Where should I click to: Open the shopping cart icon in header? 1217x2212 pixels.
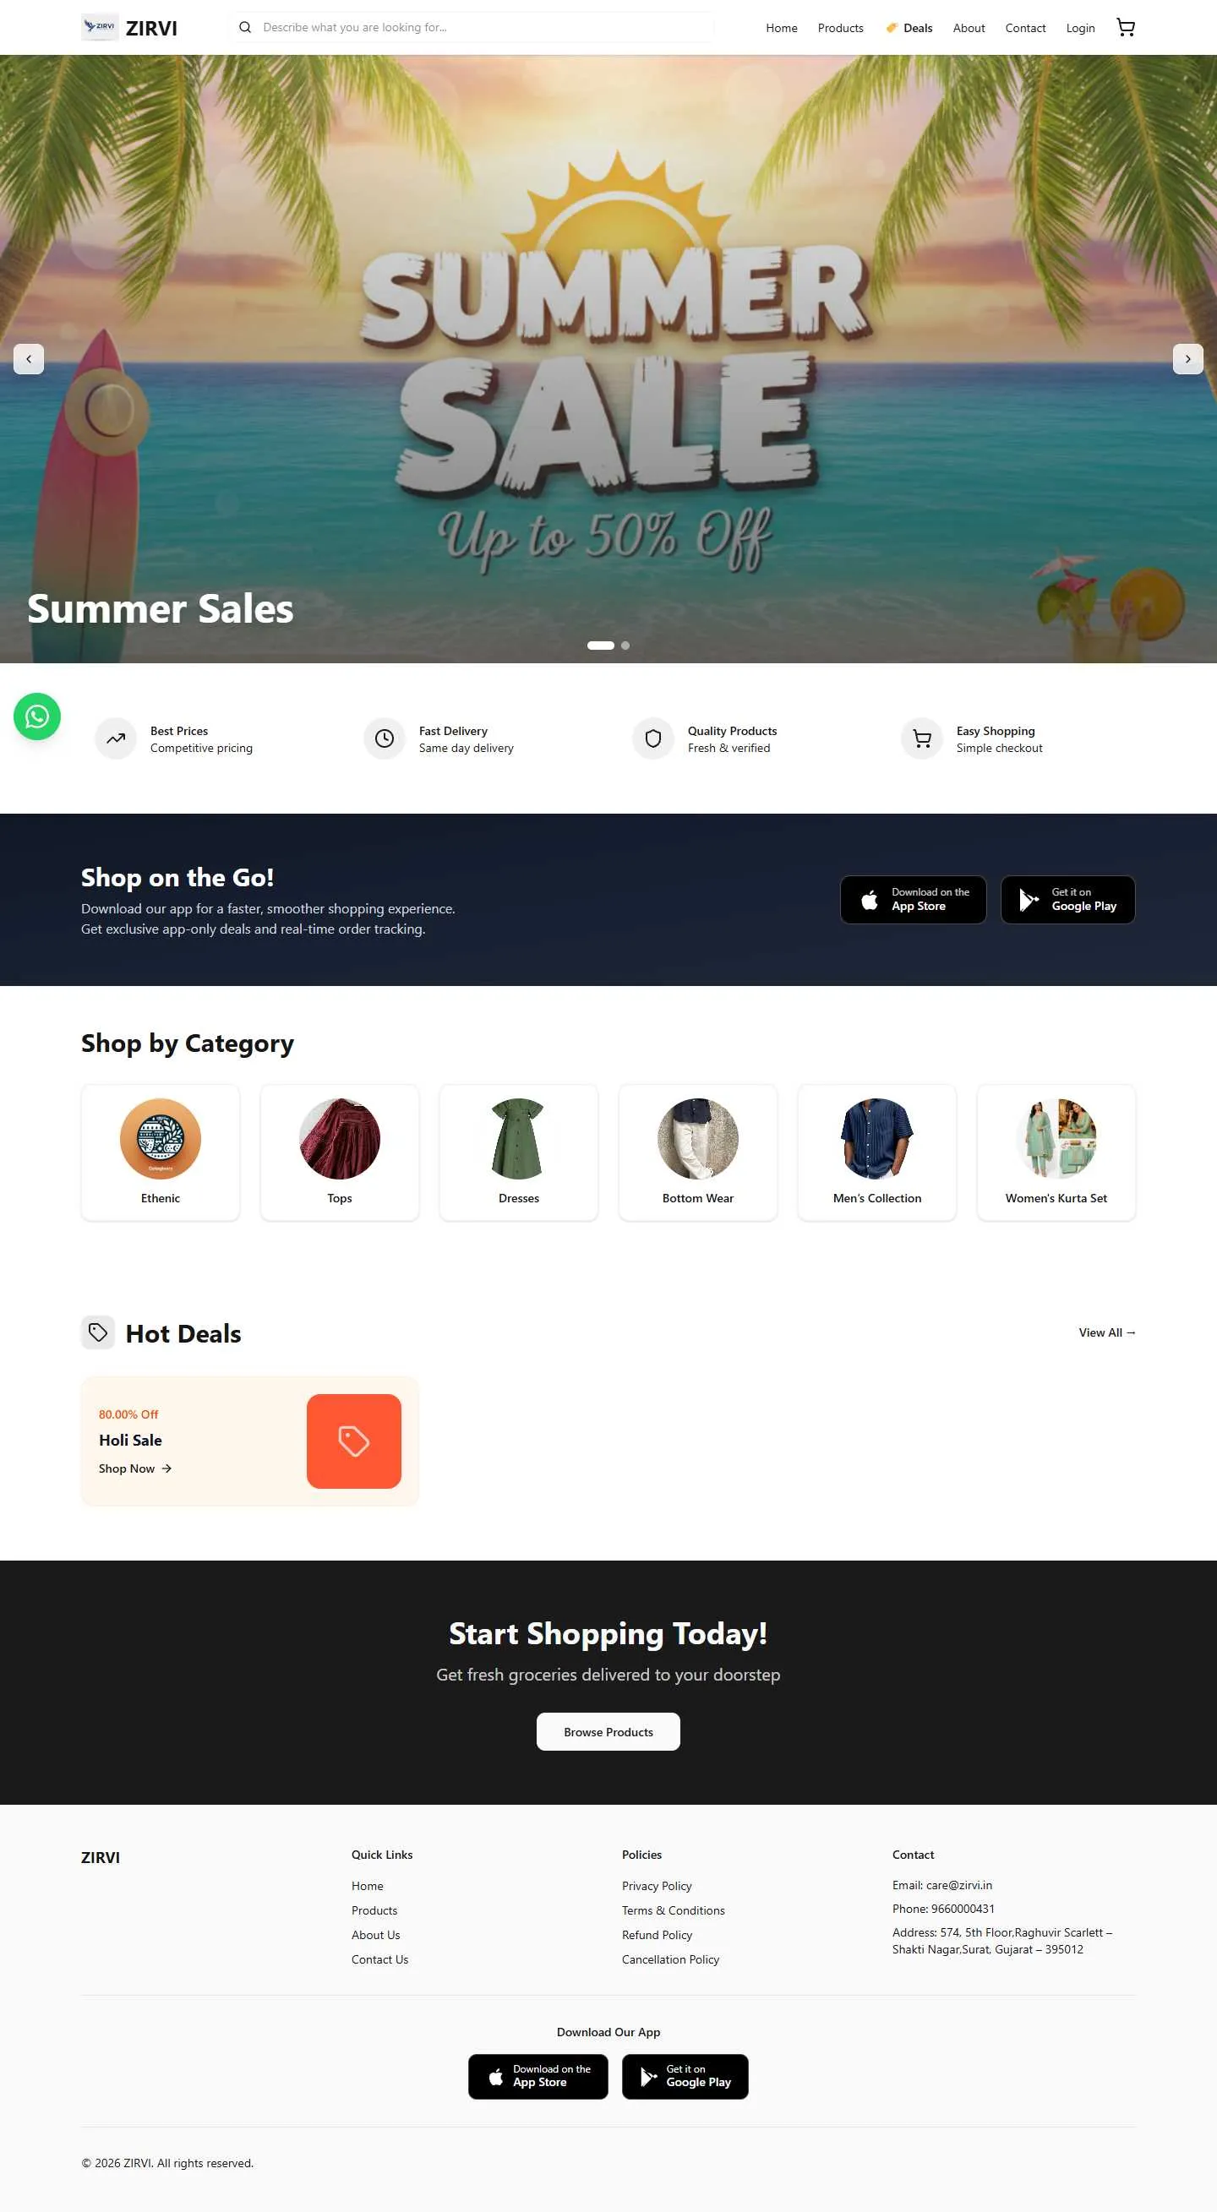pyautogui.click(x=1125, y=28)
